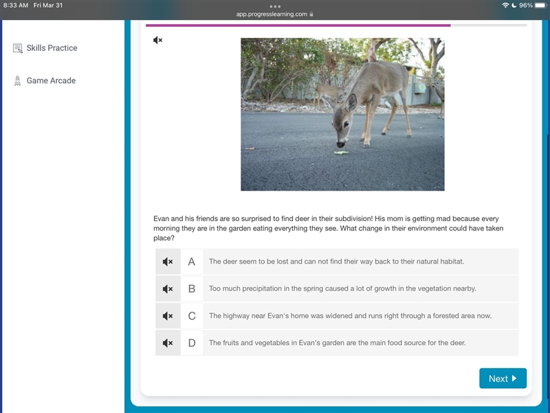Tap the Do Not Disturb moon icon
The image size is (550, 413).
click(514, 6)
